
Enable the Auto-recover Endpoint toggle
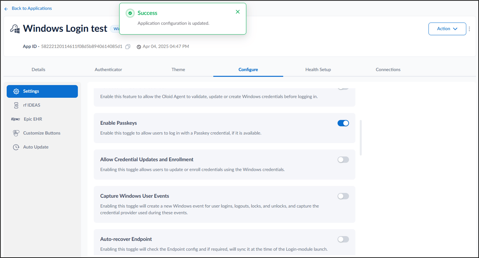(343, 239)
